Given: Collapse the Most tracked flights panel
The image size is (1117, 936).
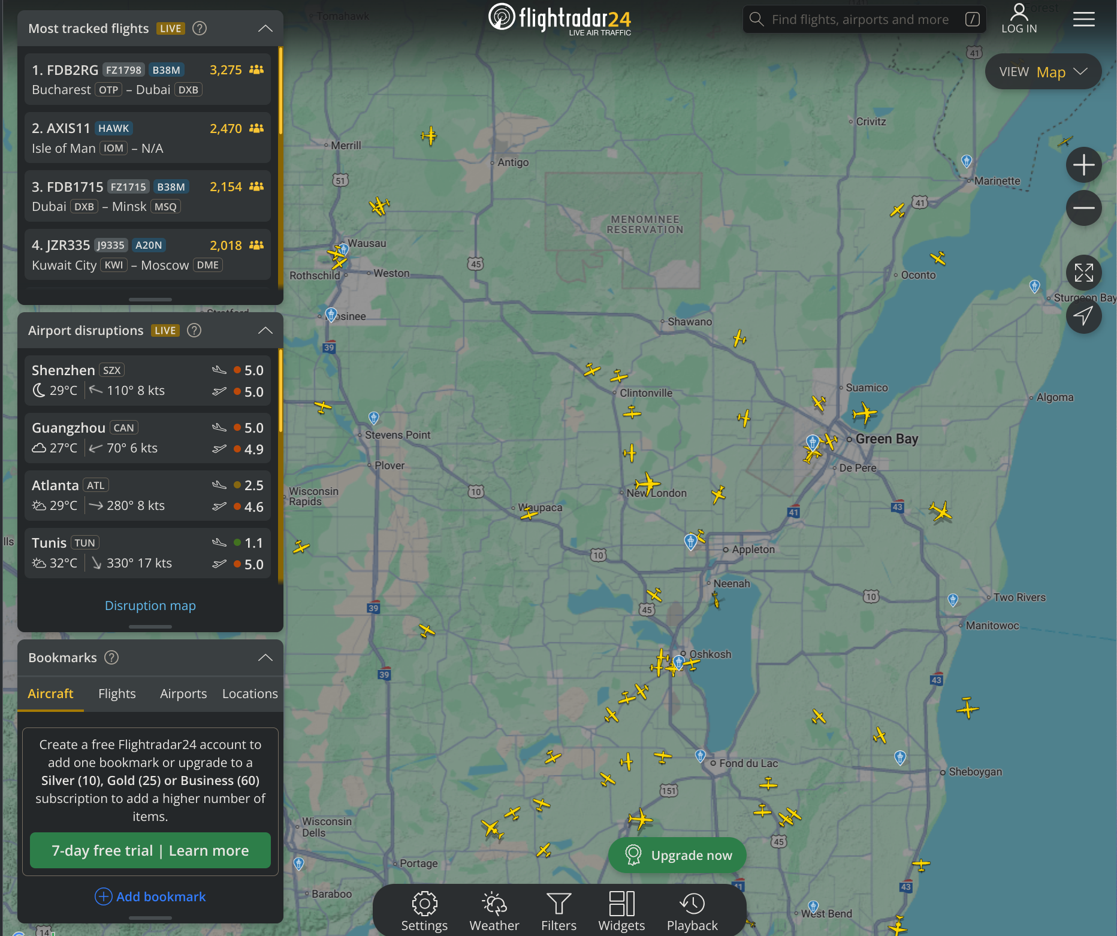Looking at the screenshot, I should click(265, 28).
